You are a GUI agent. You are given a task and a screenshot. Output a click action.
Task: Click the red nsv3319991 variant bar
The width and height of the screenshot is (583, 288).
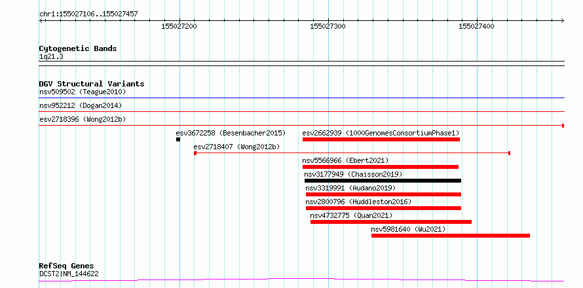tap(383, 194)
